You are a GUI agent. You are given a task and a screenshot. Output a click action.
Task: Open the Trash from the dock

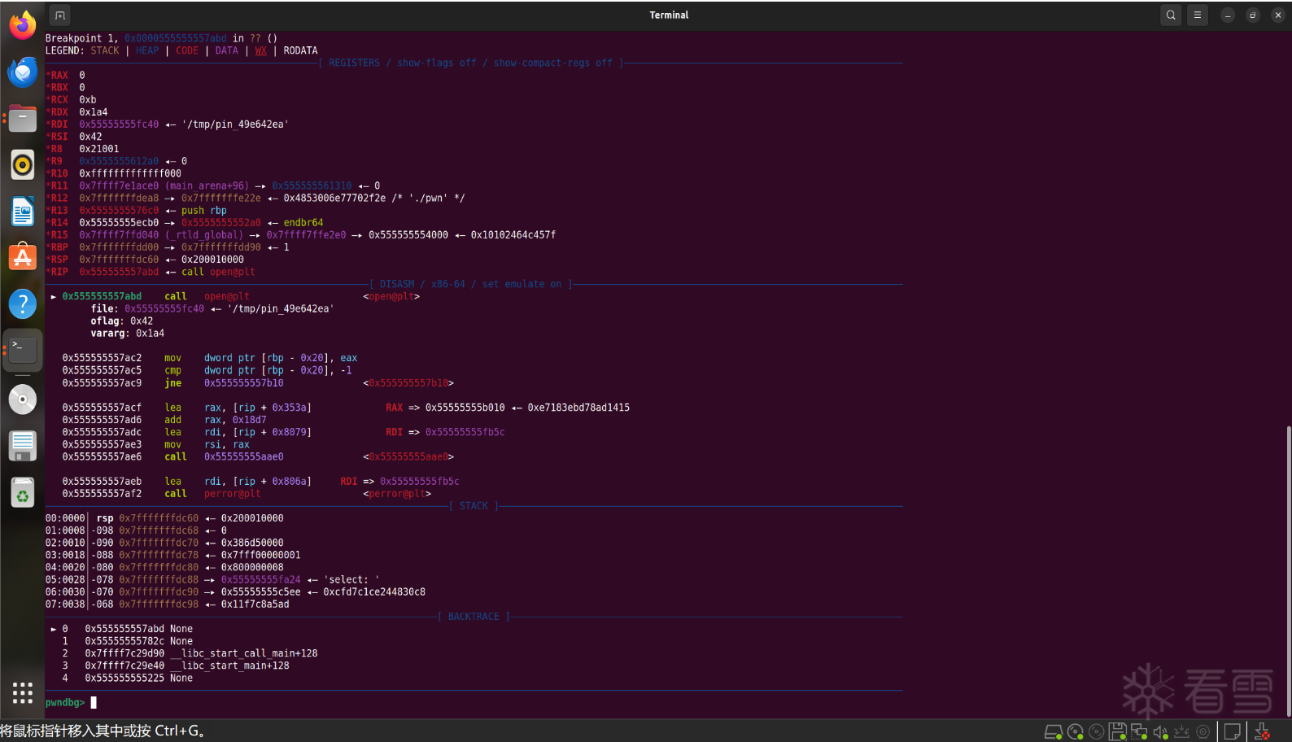(23, 493)
